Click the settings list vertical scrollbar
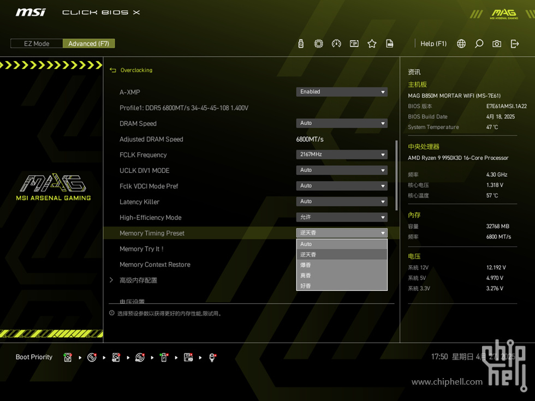The height and width of the screenshot is (401, 535). pos(396,175)
